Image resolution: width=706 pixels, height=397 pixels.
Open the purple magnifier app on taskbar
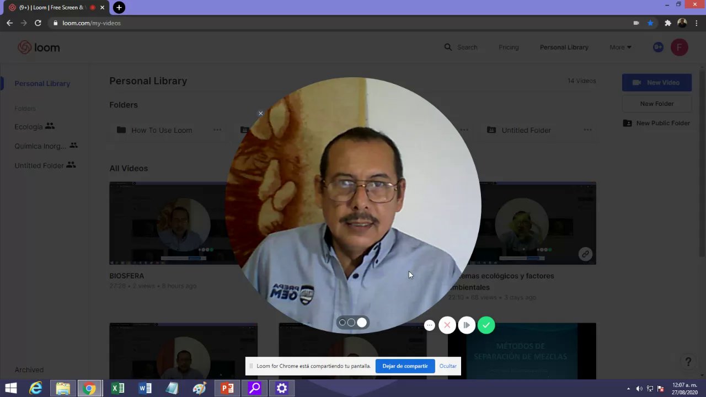pos(254,388)
